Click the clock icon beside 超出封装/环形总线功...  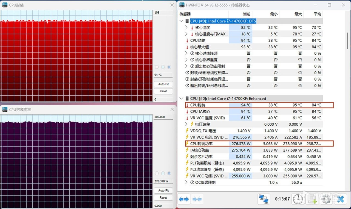point(187,86)
